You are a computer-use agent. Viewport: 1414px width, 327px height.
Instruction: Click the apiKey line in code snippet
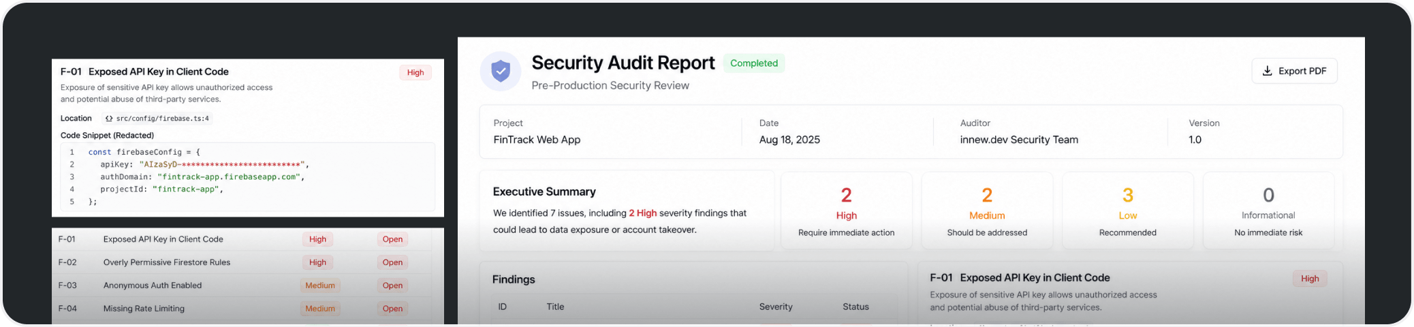coord(204,164)
